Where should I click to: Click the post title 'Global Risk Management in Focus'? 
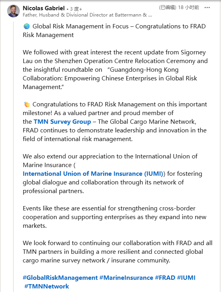click(x=81, y=26)
